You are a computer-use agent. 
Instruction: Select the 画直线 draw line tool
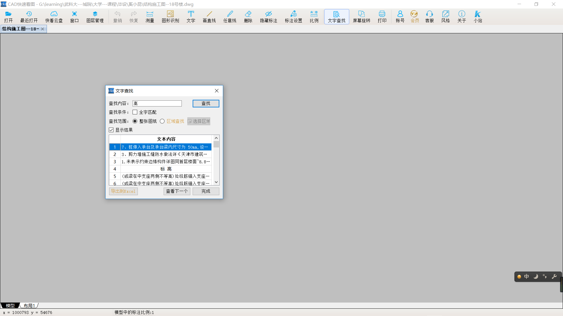pos(209,17)
